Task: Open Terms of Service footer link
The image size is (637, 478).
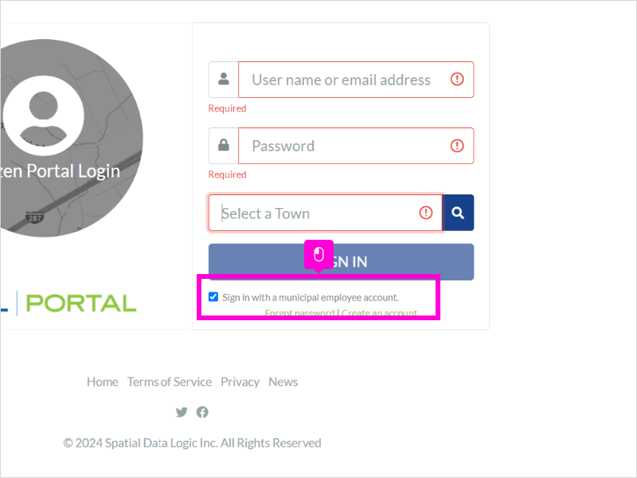Action: coord(170,382)
